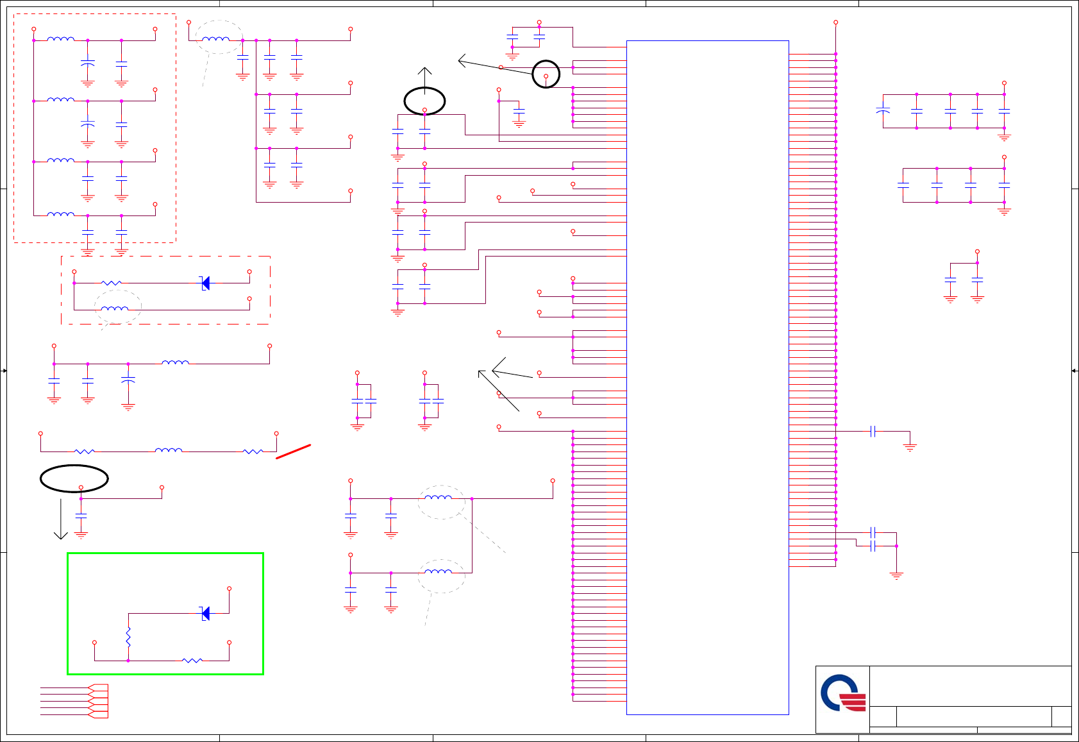Select the inductor inside the black dashed box
Viewport: 1079px width, 742px height.
[115, 308]
